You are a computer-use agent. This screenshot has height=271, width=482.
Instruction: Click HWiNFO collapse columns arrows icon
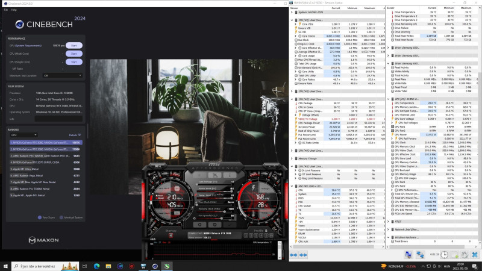point(303,255)
